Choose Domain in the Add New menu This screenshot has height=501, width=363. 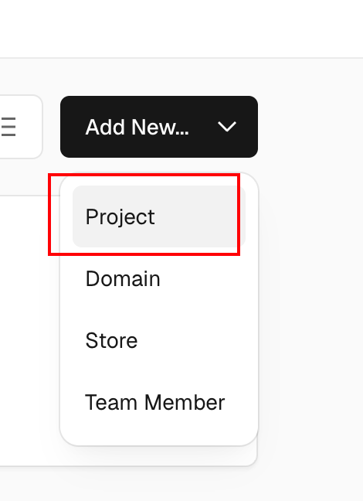[x=159, y=278]
